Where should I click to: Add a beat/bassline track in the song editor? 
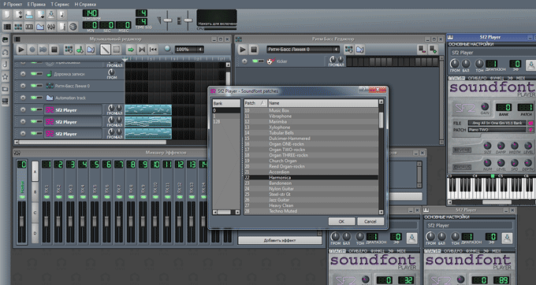coord(69,50)
